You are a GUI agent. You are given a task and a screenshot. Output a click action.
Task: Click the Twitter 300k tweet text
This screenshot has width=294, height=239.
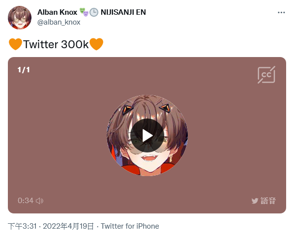(x=56, y=44)
